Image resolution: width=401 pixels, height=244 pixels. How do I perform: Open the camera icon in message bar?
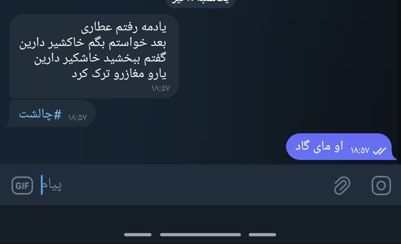381,185
